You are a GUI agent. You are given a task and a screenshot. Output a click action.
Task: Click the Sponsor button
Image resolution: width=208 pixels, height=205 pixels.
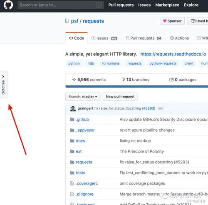click(172, 21)
